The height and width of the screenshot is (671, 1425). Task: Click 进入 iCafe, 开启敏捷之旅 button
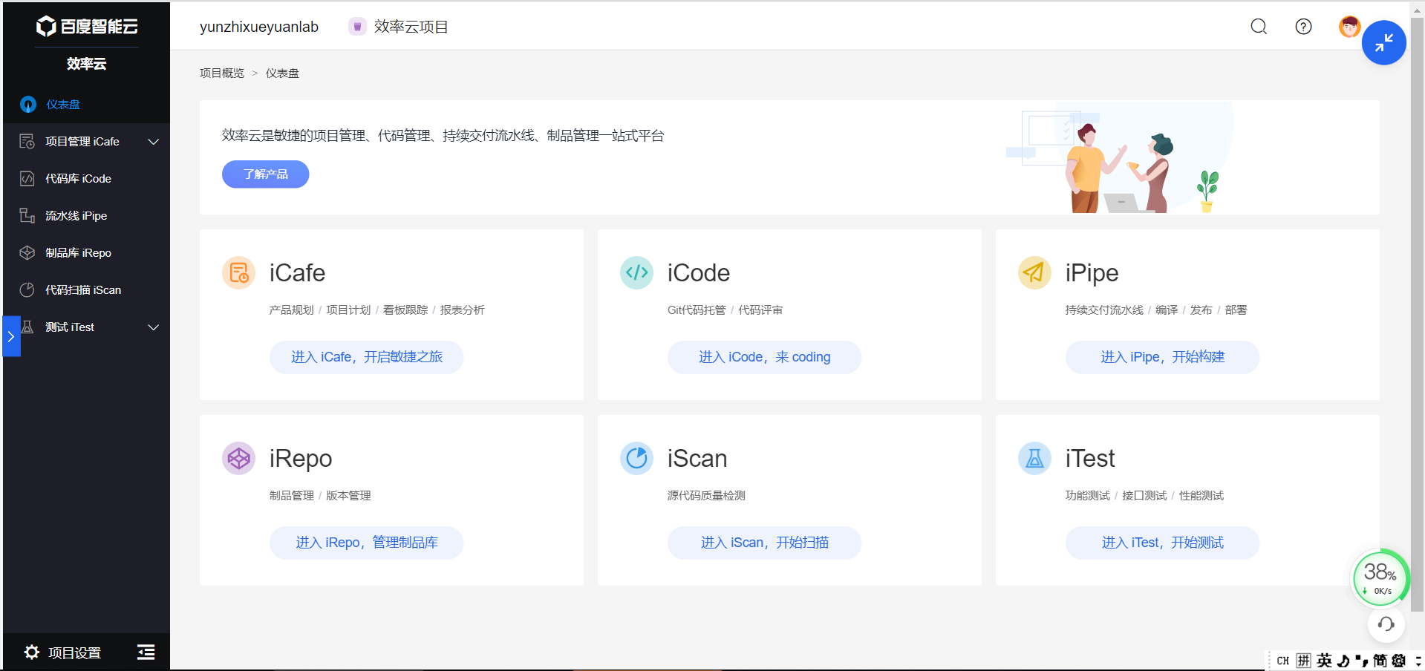(x=366, y=357)
